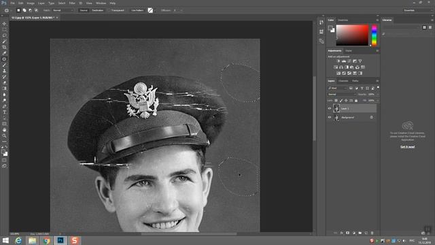Select the Layer 1 thumbnail
This screenshot has height=245, width=435.
coord(336,108)
